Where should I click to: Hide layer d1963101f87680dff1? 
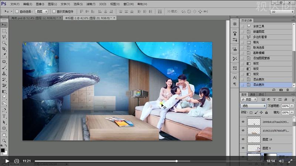point(243,131)
